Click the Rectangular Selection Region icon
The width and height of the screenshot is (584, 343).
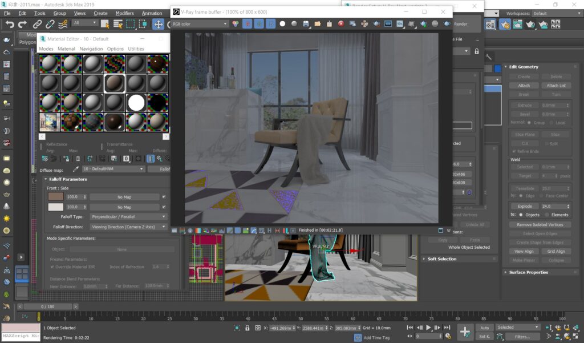pyautogui.click(x=131, y=24)
